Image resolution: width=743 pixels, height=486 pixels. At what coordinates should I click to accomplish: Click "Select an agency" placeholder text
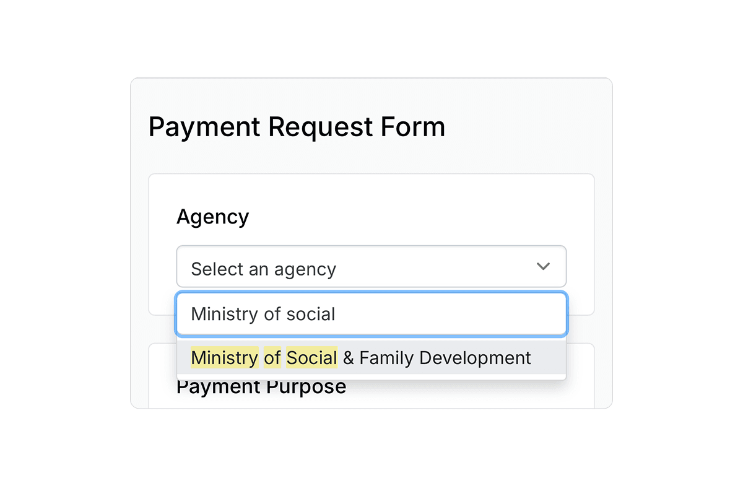tap(263, 269)
